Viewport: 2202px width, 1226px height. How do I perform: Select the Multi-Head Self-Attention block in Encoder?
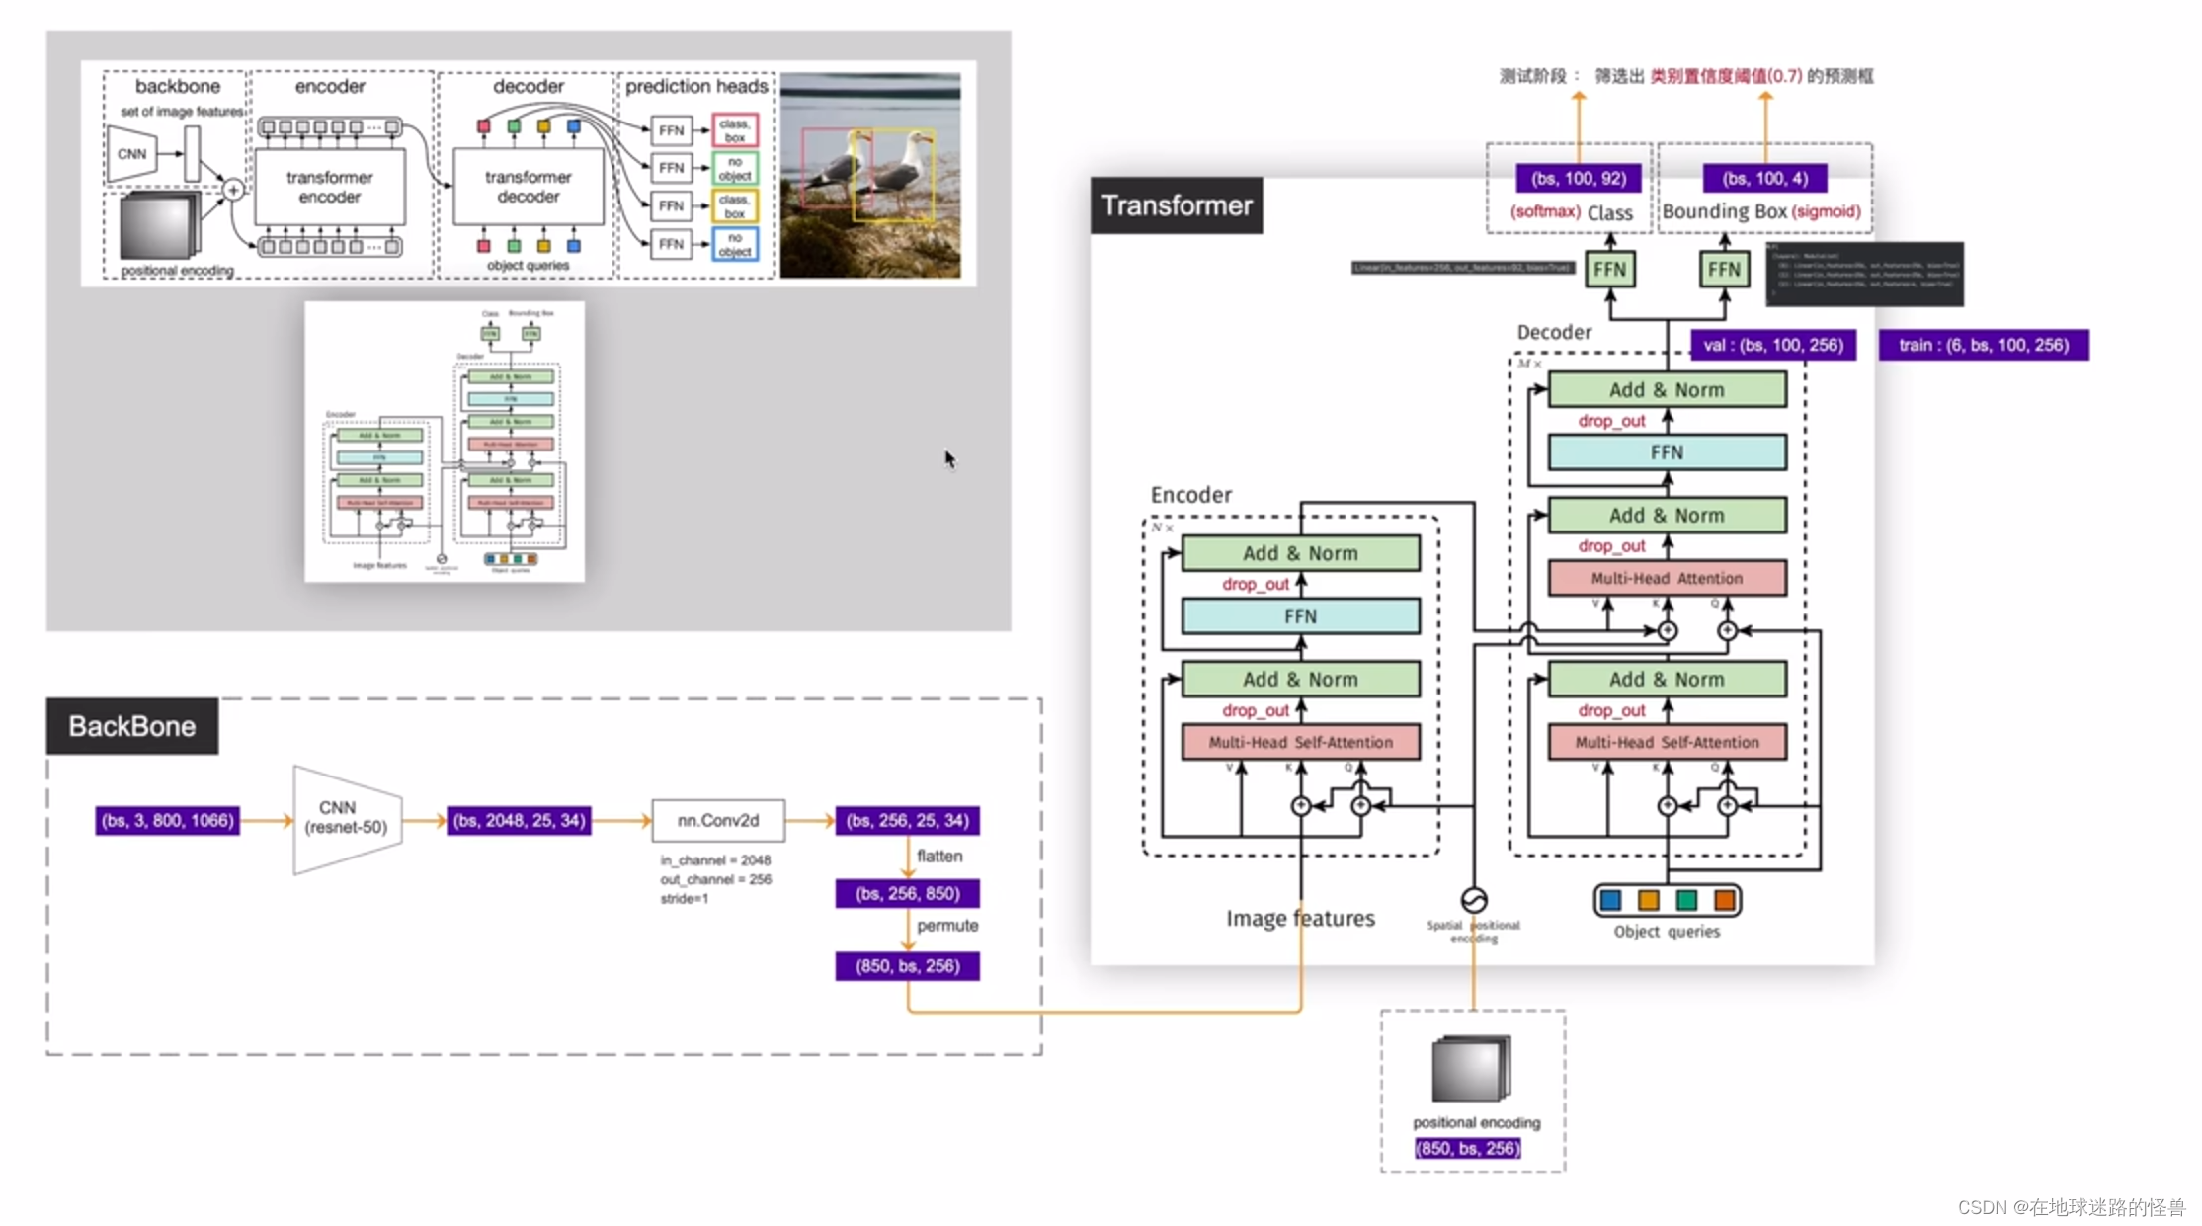(x=1300, y=742)
